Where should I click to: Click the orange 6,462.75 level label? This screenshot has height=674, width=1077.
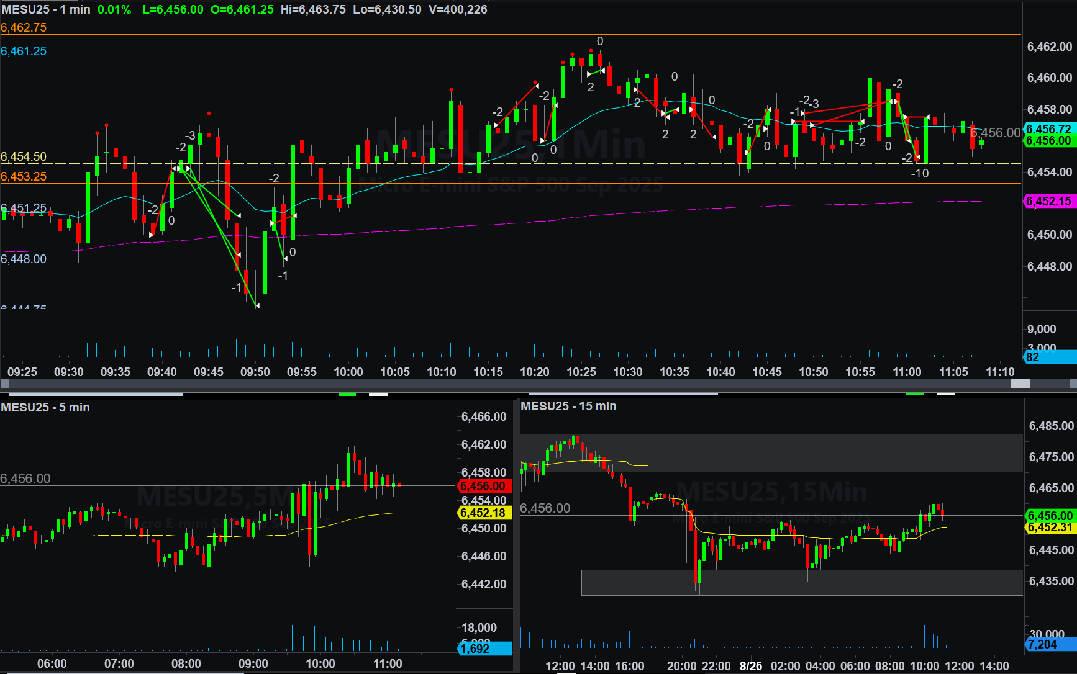(24, 28)
